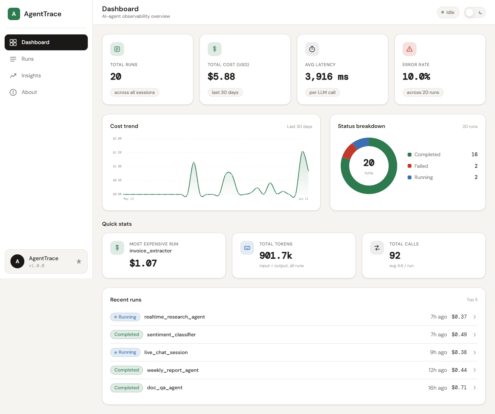
Task: Click the 'across all sessions' pill
Action: 135,92
